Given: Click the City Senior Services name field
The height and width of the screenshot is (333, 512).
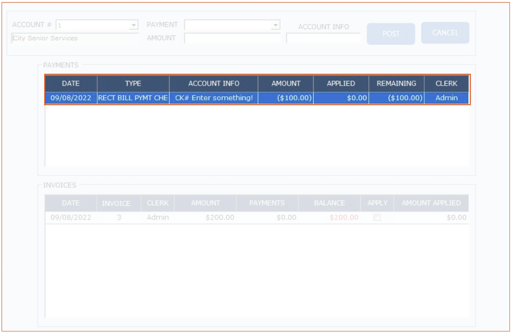Looking at the screenshot, I should (x=75, y=38).
